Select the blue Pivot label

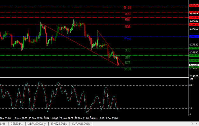point(128,38)
